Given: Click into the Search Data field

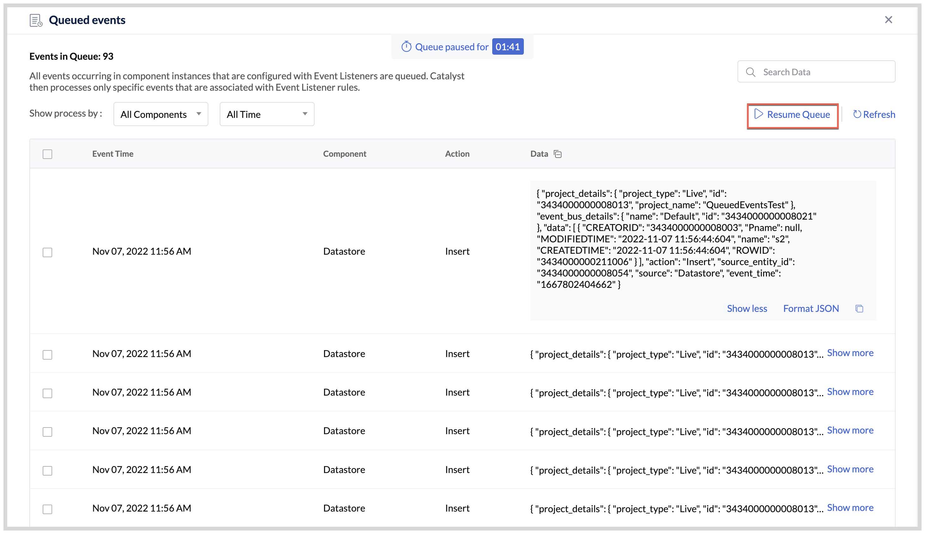Looking at the screenshot, I should [807, 72].
